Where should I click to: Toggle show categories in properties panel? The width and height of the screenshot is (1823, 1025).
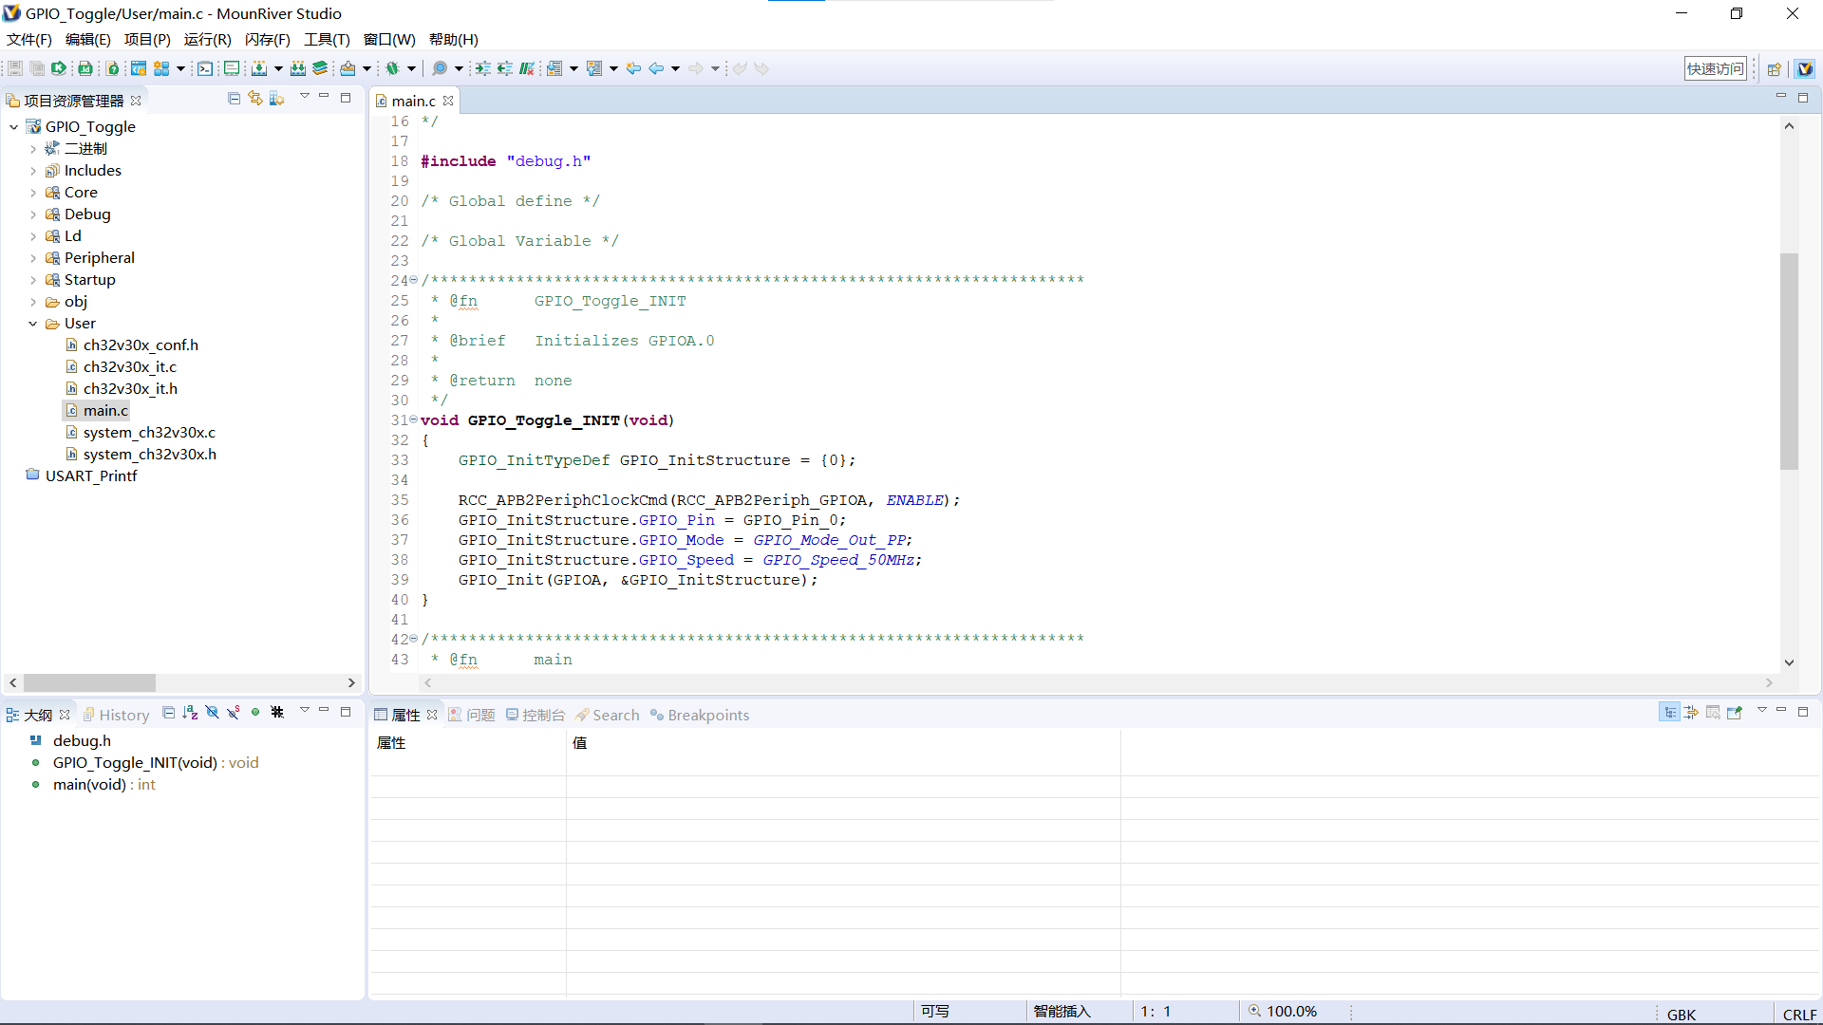(1670, 713)
